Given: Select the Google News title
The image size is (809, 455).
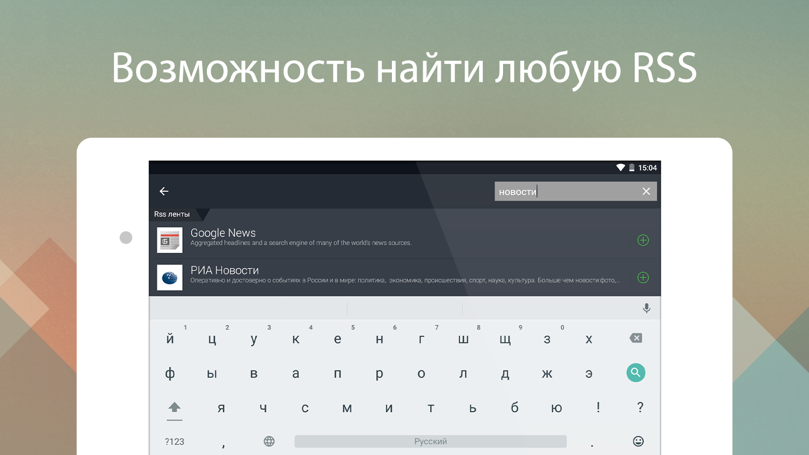Looking at the screenshot, I should coord(223,233).
